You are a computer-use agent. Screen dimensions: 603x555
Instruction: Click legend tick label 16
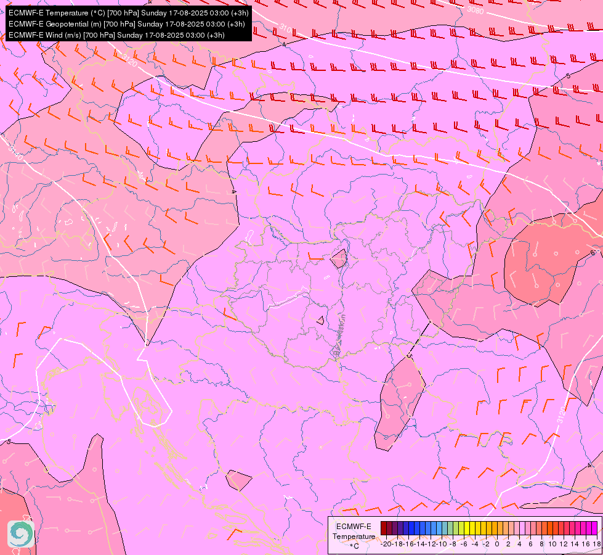click(x=586, y=545)
